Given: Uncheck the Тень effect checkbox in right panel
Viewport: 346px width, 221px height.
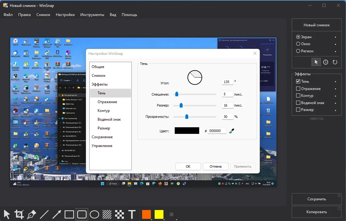Looking at the screenshot, I should pyautogui.click(x=298, y=82).
